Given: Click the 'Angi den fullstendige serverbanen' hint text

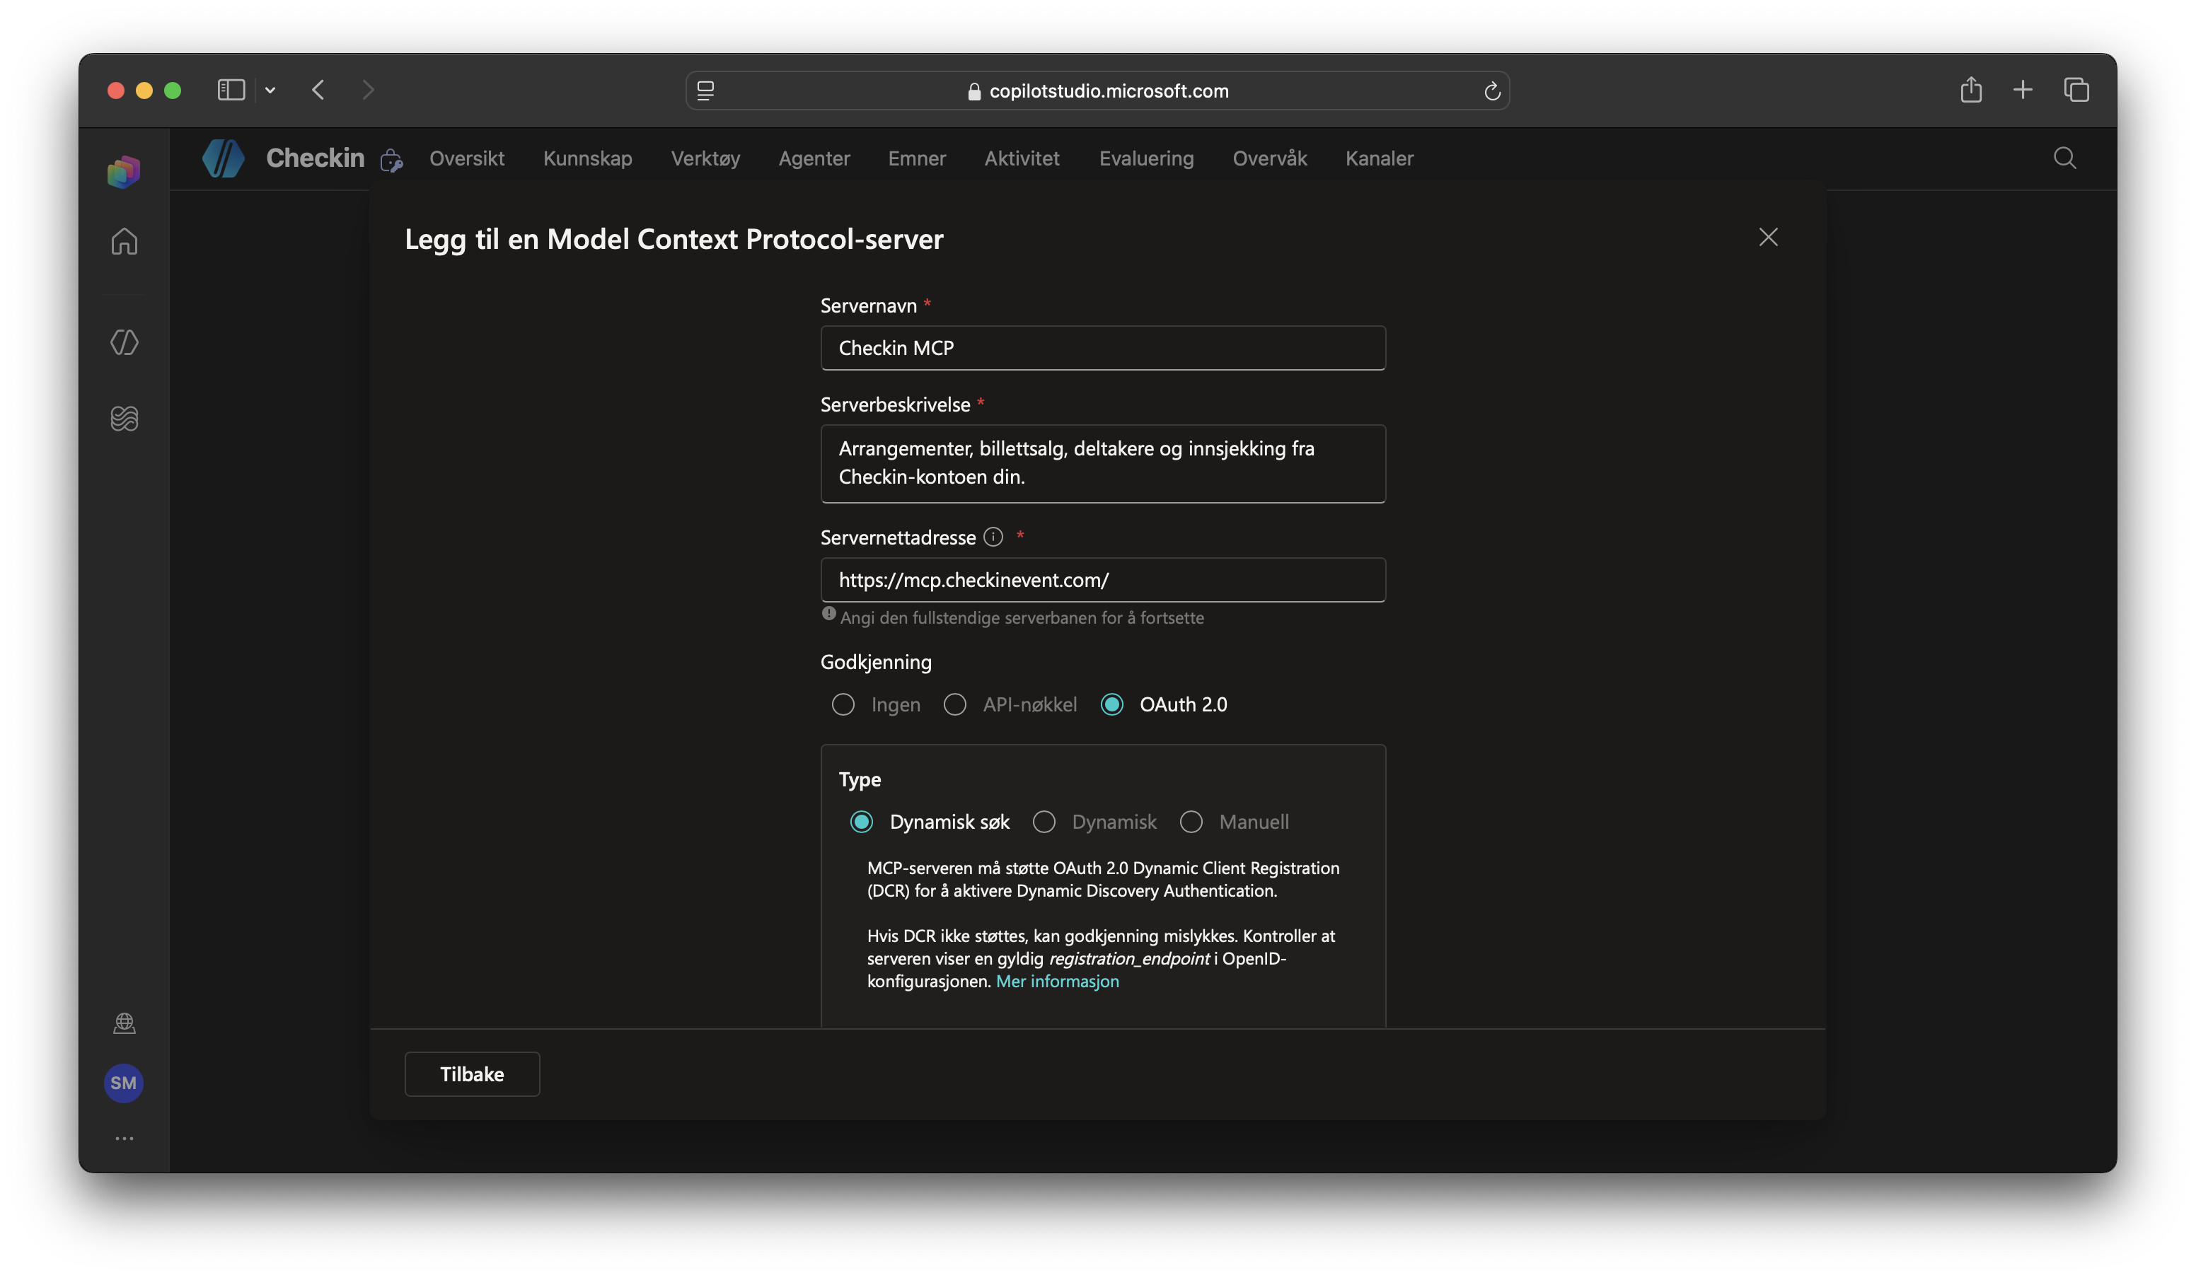Looking at the screenshot, I should click(1022, 618).
